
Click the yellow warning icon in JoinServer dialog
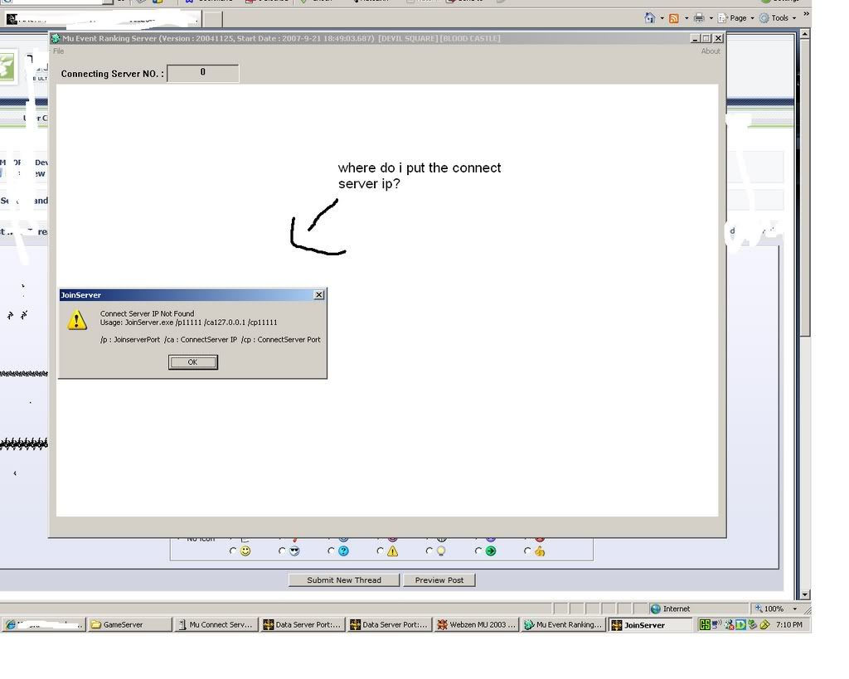pos(77,320)
